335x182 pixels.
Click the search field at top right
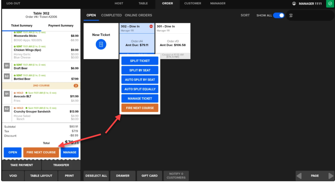coord(311,16)
